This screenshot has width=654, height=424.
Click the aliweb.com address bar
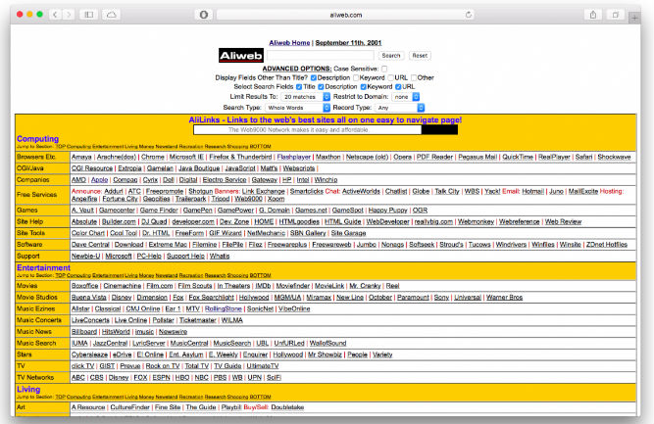(345, 15)
